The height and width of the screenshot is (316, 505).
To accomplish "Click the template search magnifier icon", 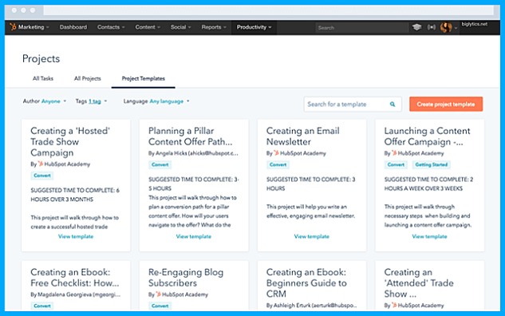I will coord(393,104).
